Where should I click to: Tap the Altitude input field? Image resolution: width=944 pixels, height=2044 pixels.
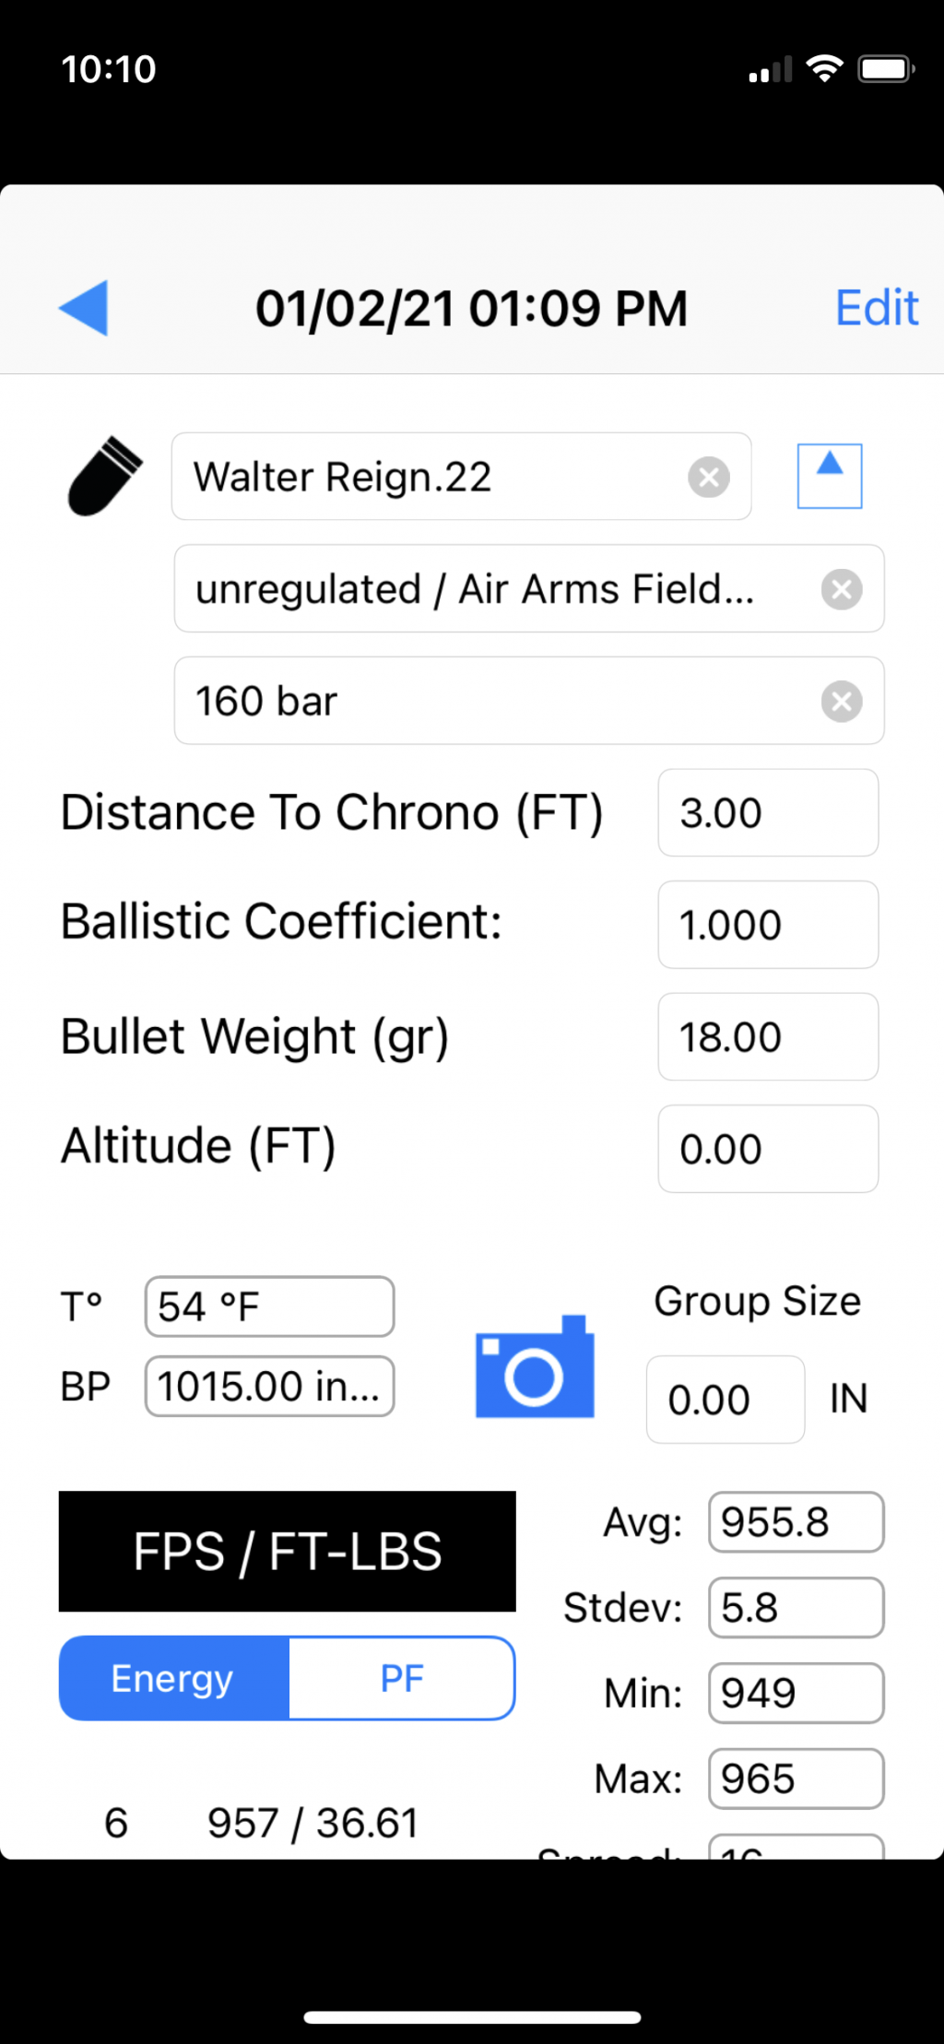pyautogui.click(x=768, y=1149)
